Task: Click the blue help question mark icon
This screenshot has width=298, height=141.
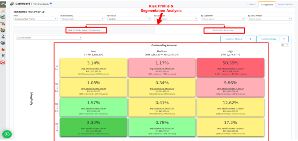Action: tap(51, 4)
